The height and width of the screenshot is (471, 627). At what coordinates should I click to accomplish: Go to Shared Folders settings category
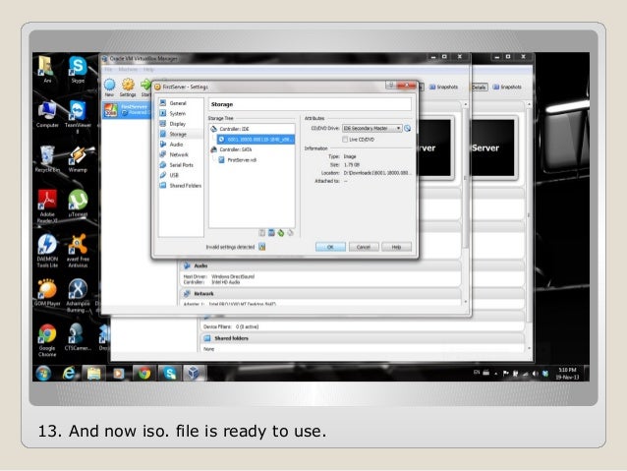[184, 185]
